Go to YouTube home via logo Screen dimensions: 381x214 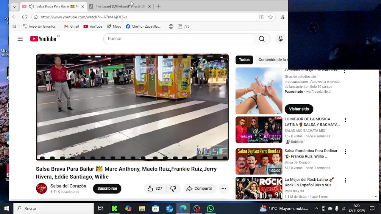(43, 39)
